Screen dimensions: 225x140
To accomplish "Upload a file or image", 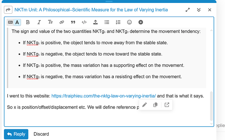I will (95, 22).
